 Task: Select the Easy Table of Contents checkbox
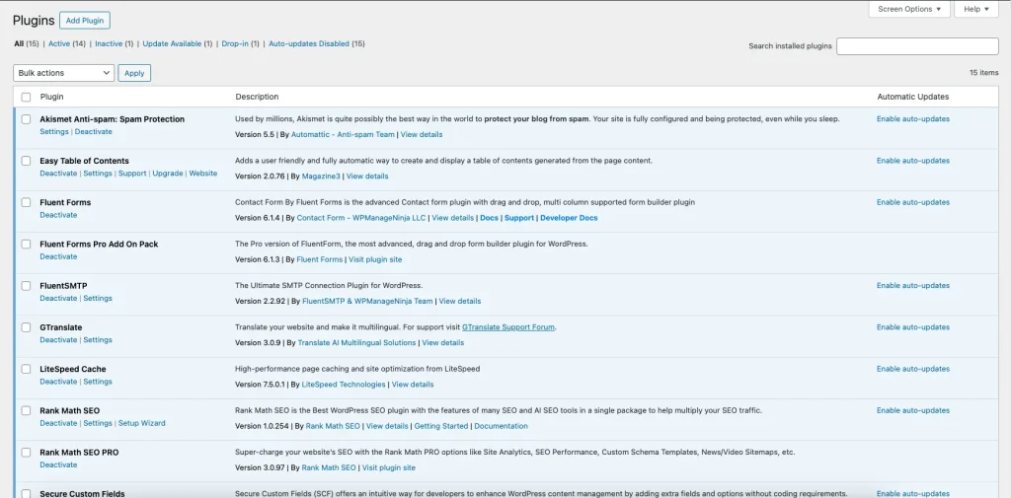click(x=26, y=161)
